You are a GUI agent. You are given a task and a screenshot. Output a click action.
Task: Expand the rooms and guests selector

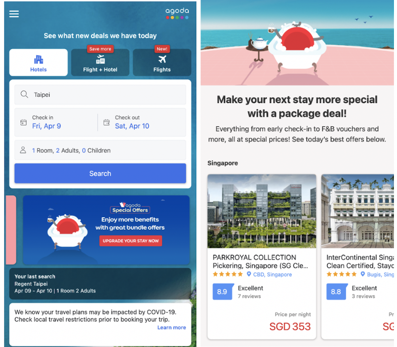click(x=100, y=150)
